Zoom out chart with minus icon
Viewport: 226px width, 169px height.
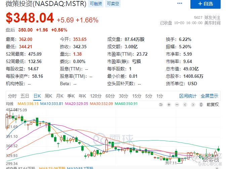177,105
